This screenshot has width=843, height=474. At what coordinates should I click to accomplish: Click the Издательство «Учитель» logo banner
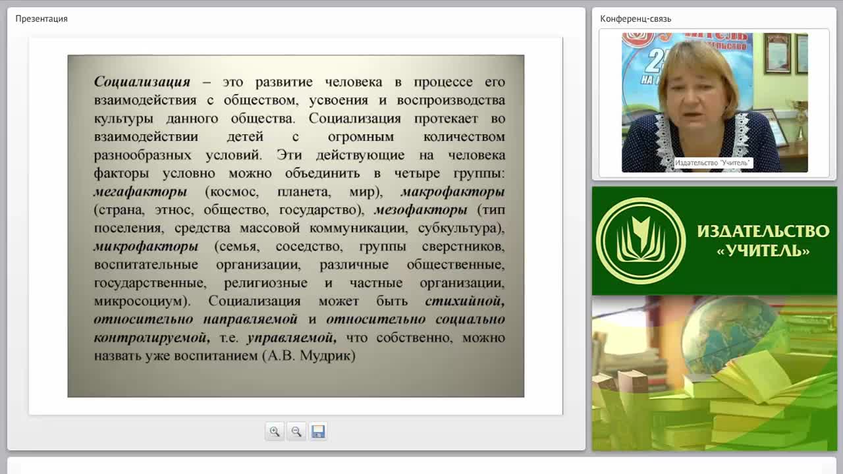(715, 241)
